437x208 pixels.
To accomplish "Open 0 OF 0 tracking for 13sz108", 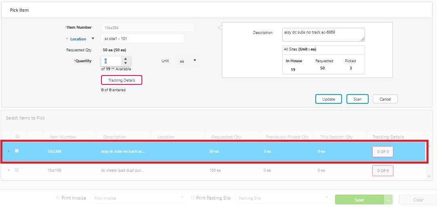I will [x=382, y=170].
